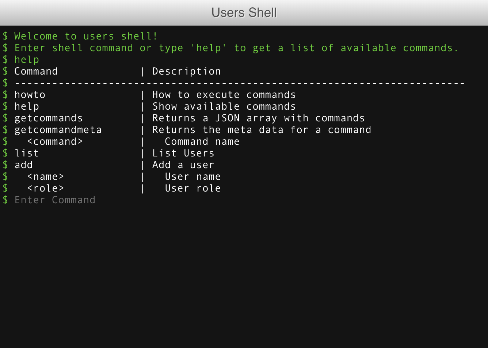The image size is (488, 348).
Task: Select 'How to execute commands' description
Action: click(224, 95)
